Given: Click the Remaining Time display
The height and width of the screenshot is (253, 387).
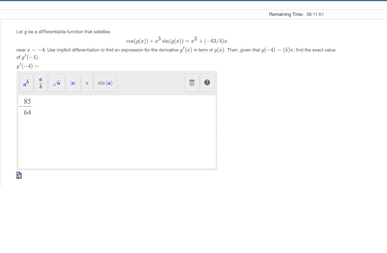Looking at the screenshot, I should (297, 14).
